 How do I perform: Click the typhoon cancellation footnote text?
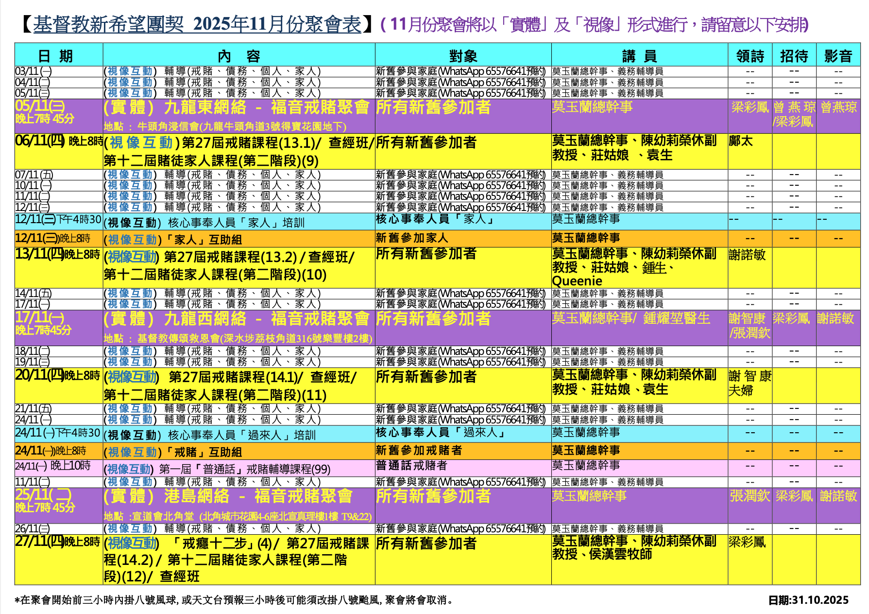click(x=236, y=600)
